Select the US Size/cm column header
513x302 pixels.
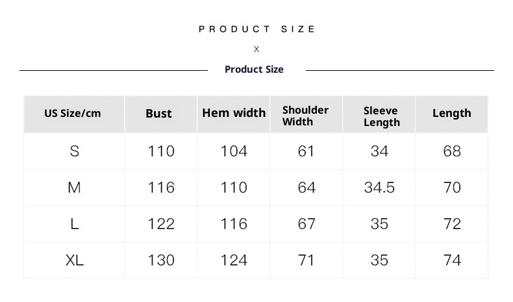coord(73,114)
